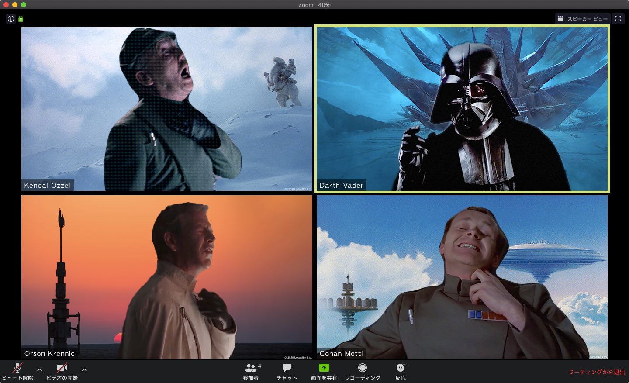Click the Conan Motti name label
This screenshot has height=383, width=629.
pyautogui.click(x=341, y=353)
